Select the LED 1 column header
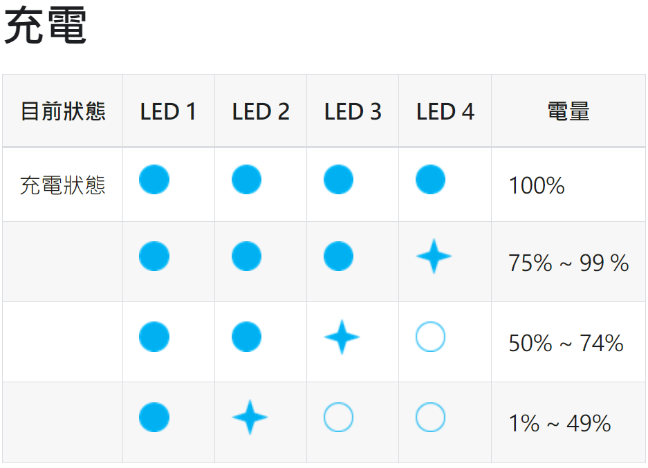Image resolution: width=648 pixels, height=468 pixels. (168, 111)
